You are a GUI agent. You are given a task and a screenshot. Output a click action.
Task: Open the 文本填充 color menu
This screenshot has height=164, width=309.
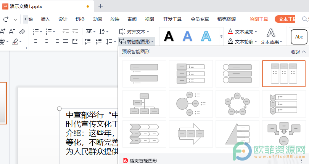[242, 32]
